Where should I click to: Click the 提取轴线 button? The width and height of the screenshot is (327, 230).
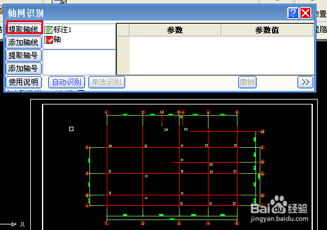coord(23,29)
